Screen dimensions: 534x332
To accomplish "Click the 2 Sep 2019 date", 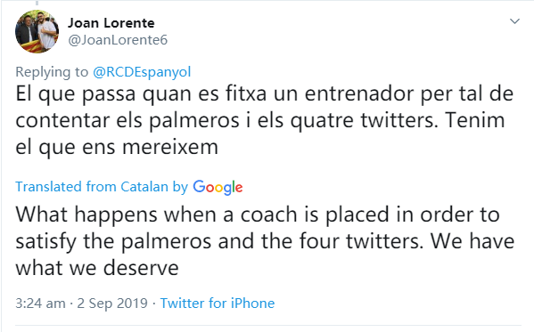I will click(112, 304).
